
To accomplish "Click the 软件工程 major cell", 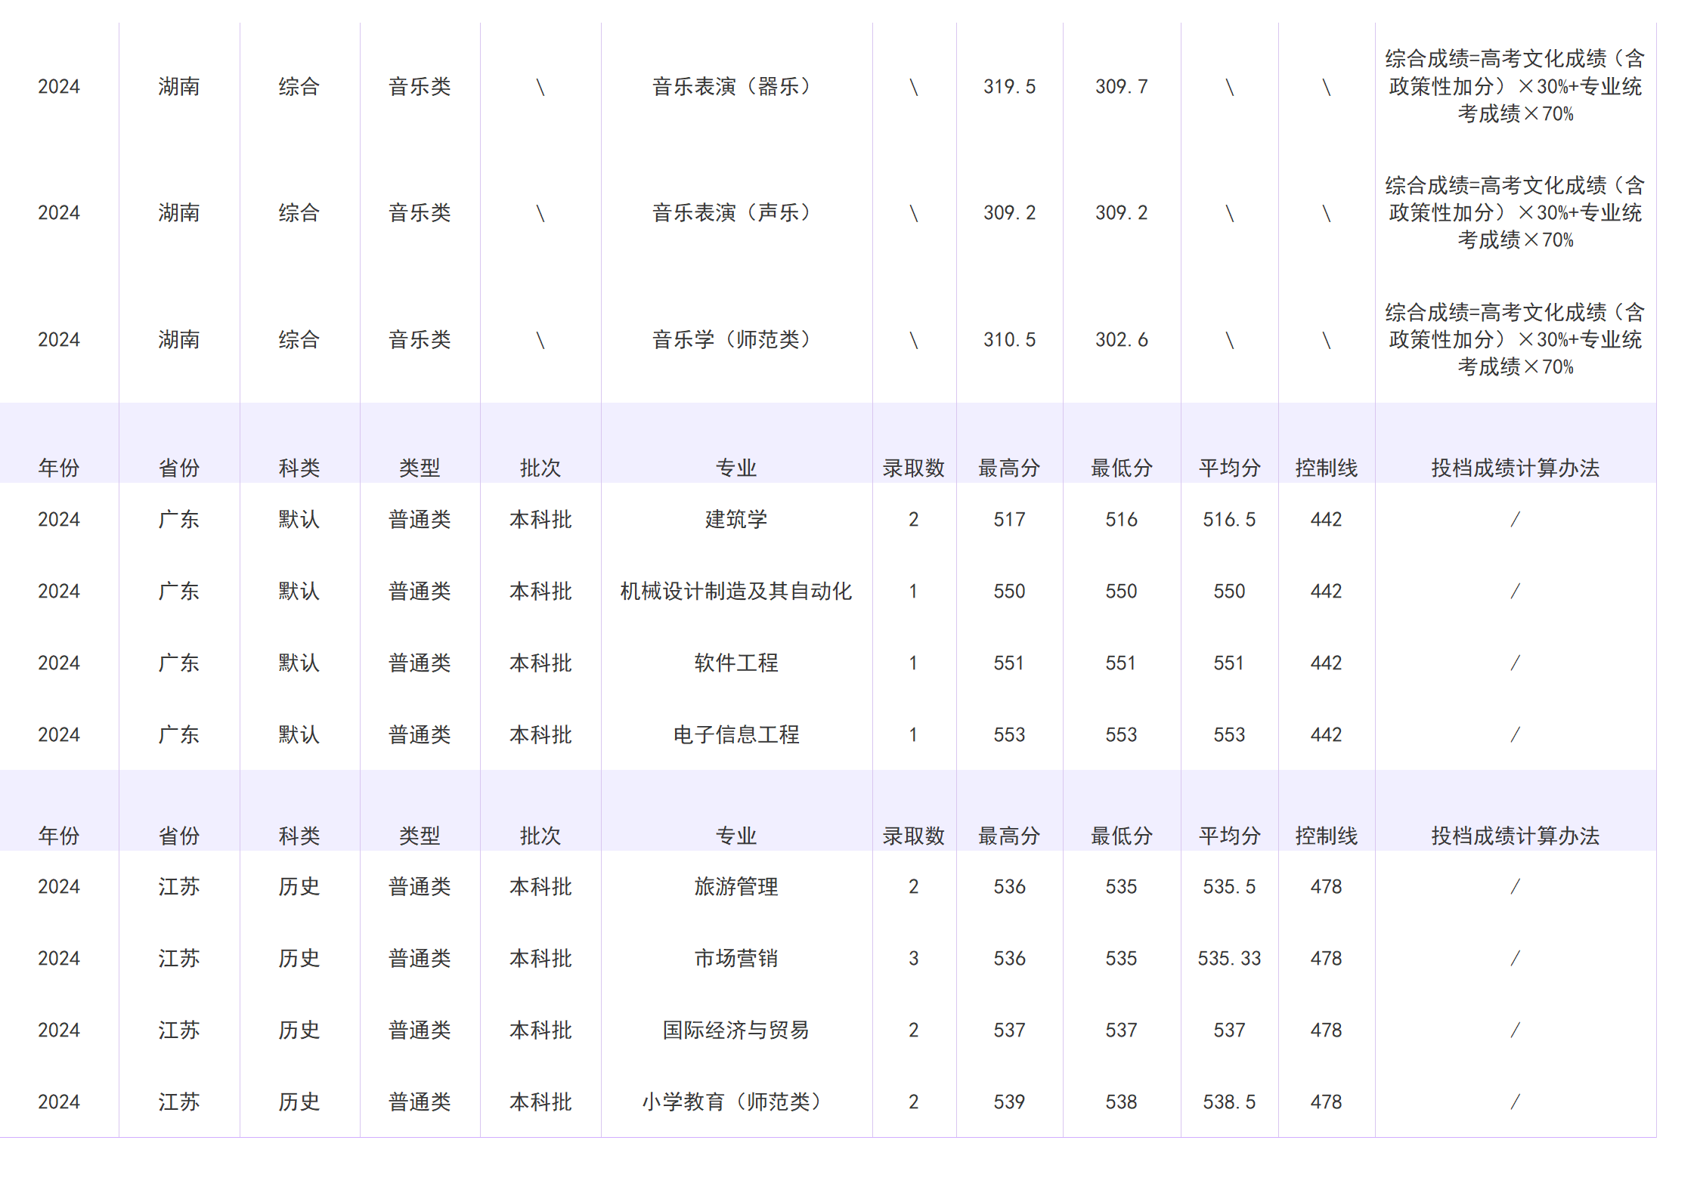I will [737, 663].
